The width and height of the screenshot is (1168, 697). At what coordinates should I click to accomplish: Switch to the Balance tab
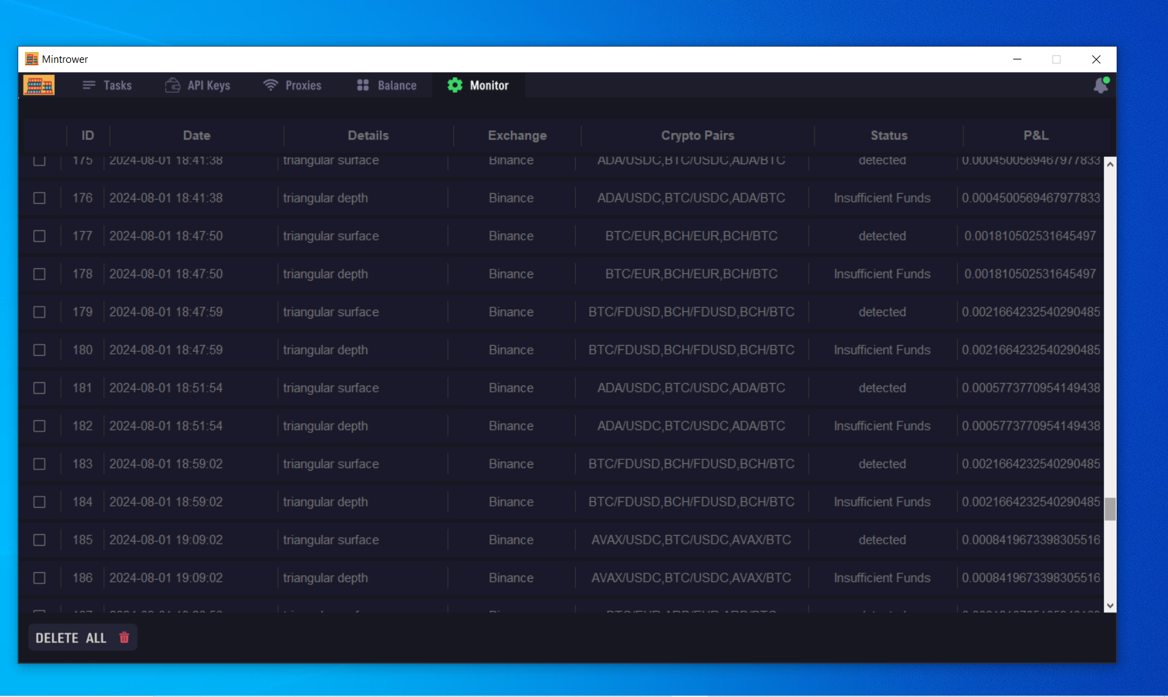(396, 86)
